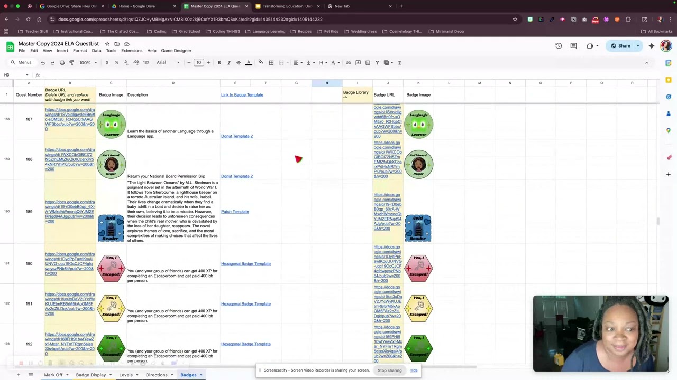
Task: Format as percent with % icon
Action: tap(116, 62)
